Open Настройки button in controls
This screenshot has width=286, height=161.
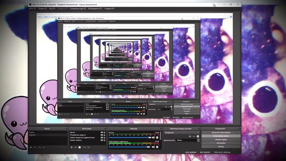221,143
